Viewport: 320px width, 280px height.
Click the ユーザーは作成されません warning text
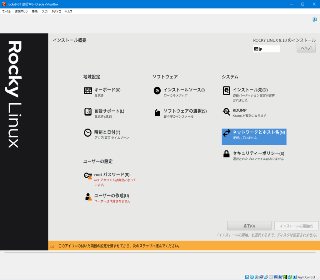112,201
